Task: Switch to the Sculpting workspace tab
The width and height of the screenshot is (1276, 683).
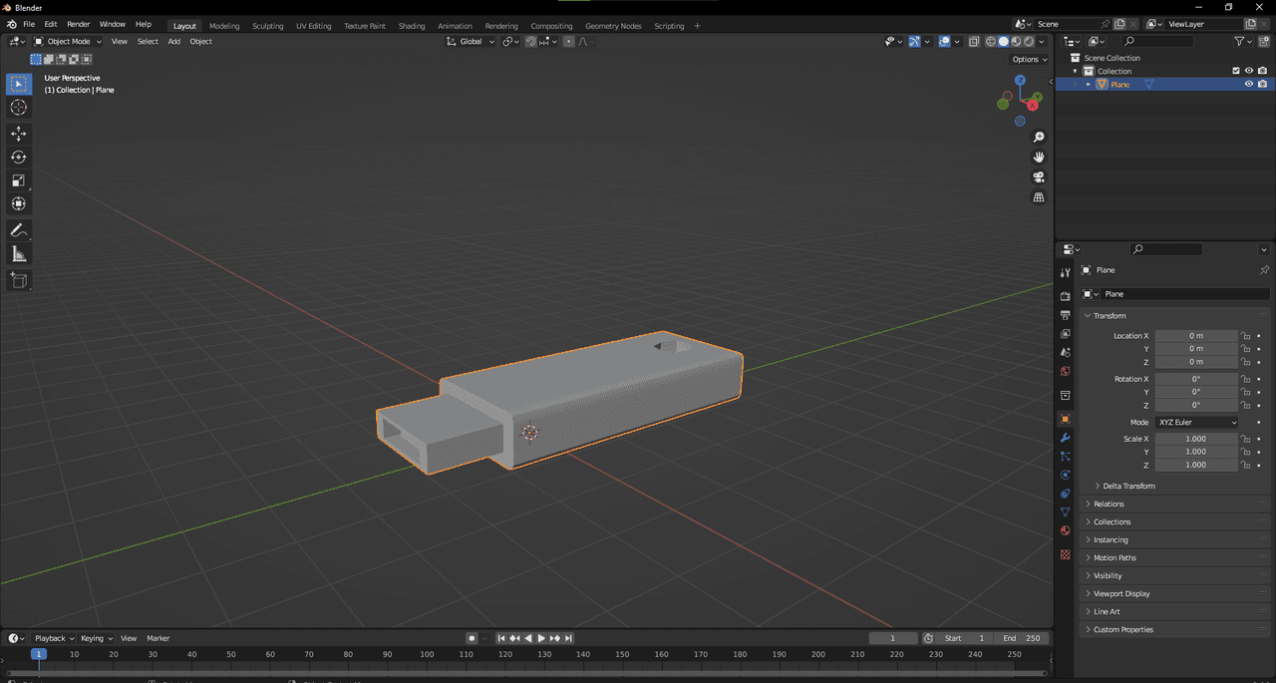Action: click(267, 26)
